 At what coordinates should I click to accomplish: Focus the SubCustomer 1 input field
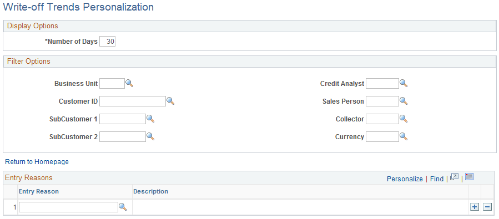click(x=123, y=119)
